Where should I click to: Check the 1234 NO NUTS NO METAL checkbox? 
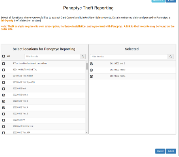[3, 70]
